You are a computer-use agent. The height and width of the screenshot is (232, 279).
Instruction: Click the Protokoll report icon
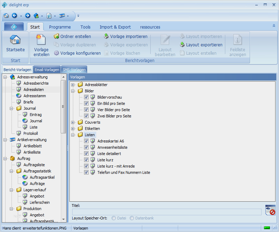pos(19,133)
